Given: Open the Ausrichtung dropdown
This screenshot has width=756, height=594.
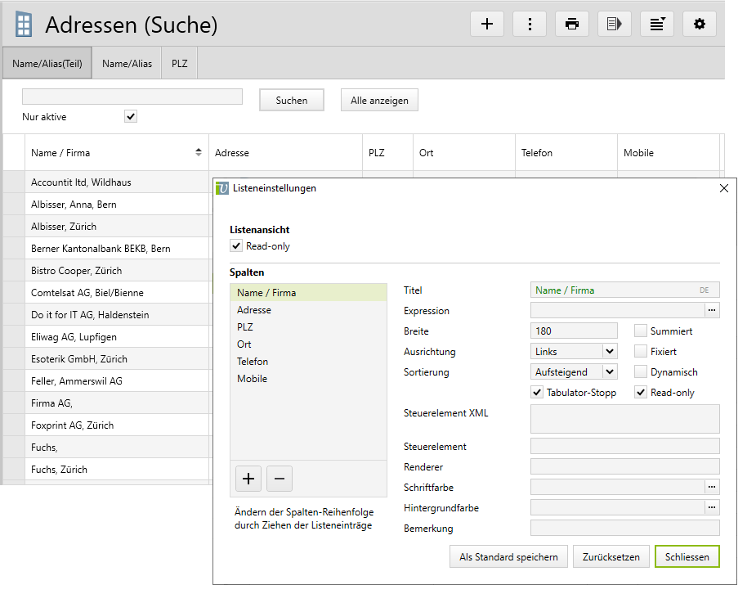Looking at the screenshot, I should [609, 352].
